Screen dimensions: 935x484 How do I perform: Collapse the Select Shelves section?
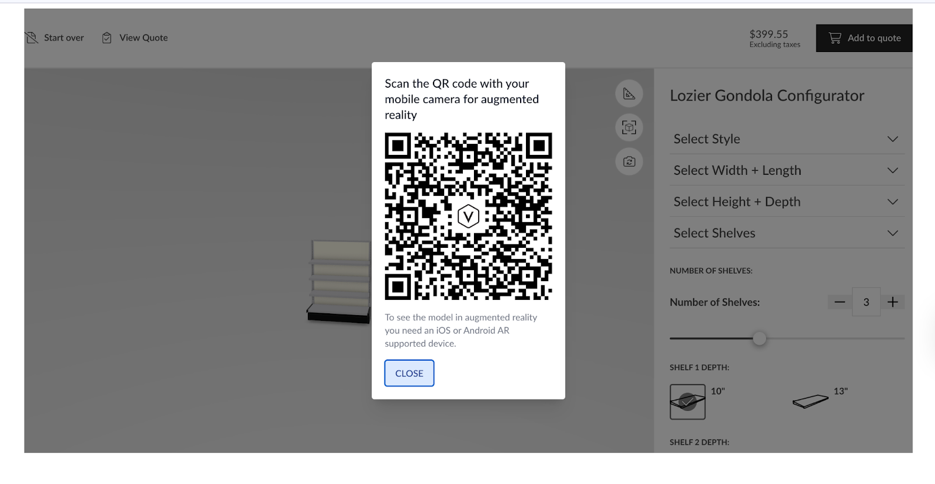click(787, 233)
